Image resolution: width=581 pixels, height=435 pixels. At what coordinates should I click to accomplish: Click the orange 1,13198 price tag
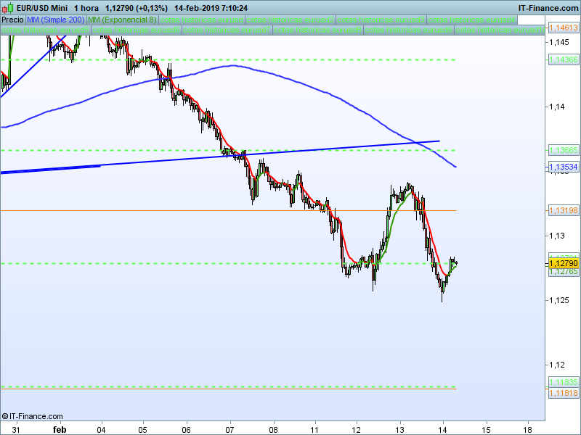[564, 210]
